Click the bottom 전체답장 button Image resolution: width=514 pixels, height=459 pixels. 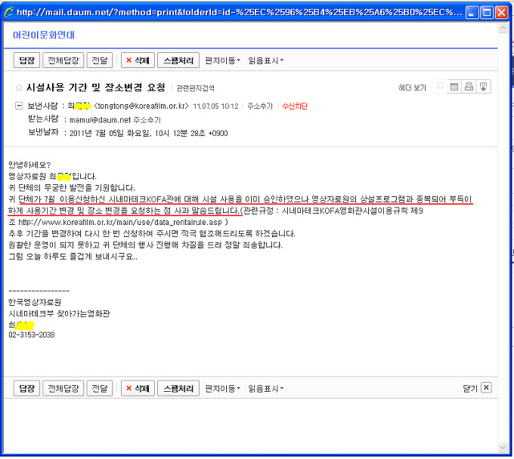(x=63, y=388)
